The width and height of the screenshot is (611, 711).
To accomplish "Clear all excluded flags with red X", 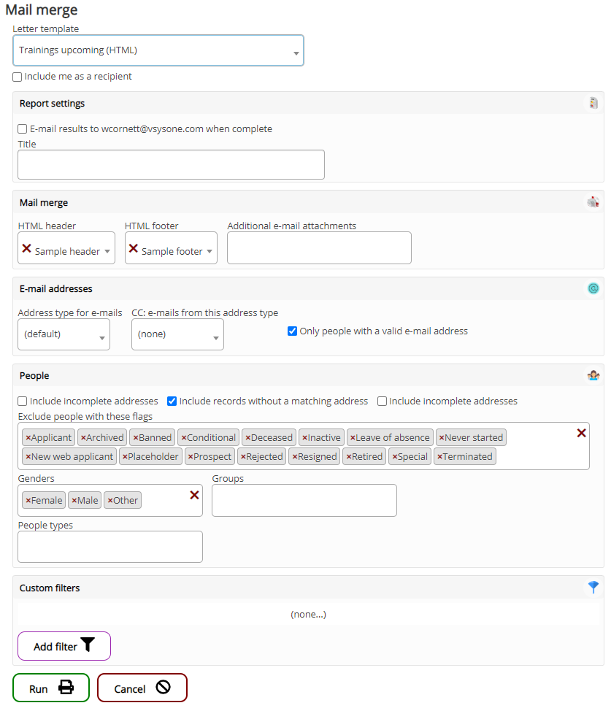I will point(581,433).
